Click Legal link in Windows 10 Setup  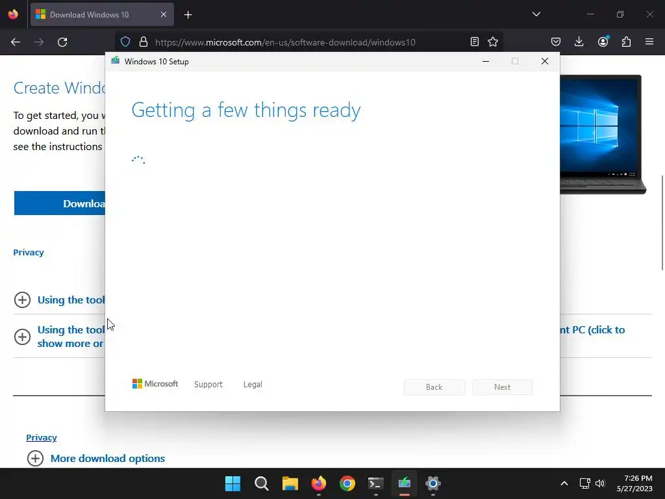253,384
